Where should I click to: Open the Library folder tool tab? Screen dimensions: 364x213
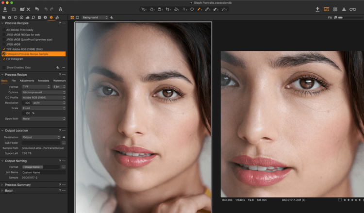tap(3, 17)
